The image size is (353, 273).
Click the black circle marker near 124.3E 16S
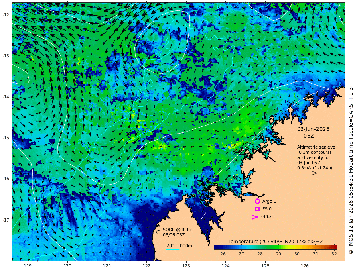[238, 179]
